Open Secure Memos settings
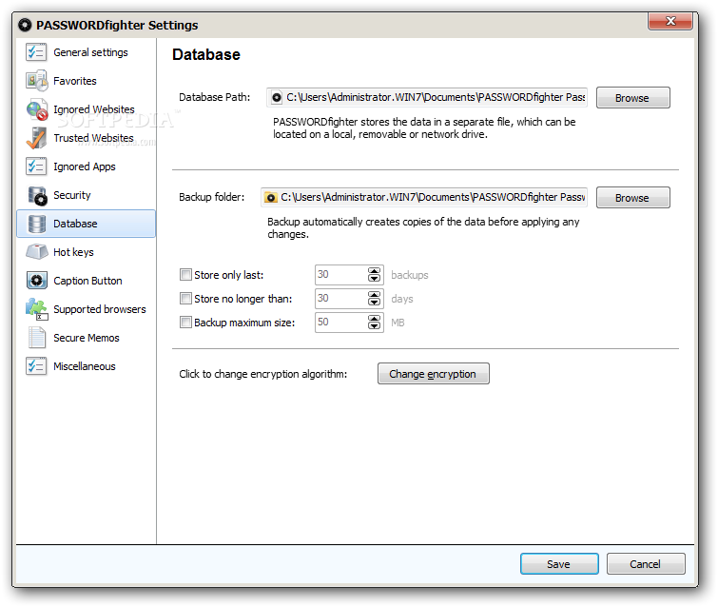Image resolution: width=718 pixels, height=607 pixels. 87,338
